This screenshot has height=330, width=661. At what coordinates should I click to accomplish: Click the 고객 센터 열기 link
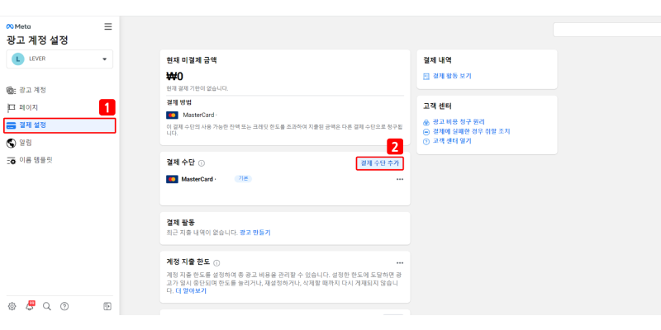click(452, 141)
